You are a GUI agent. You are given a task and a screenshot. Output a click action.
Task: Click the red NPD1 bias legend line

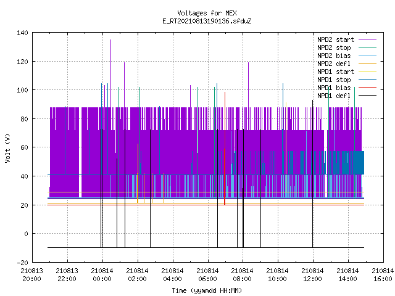point(367,88)
